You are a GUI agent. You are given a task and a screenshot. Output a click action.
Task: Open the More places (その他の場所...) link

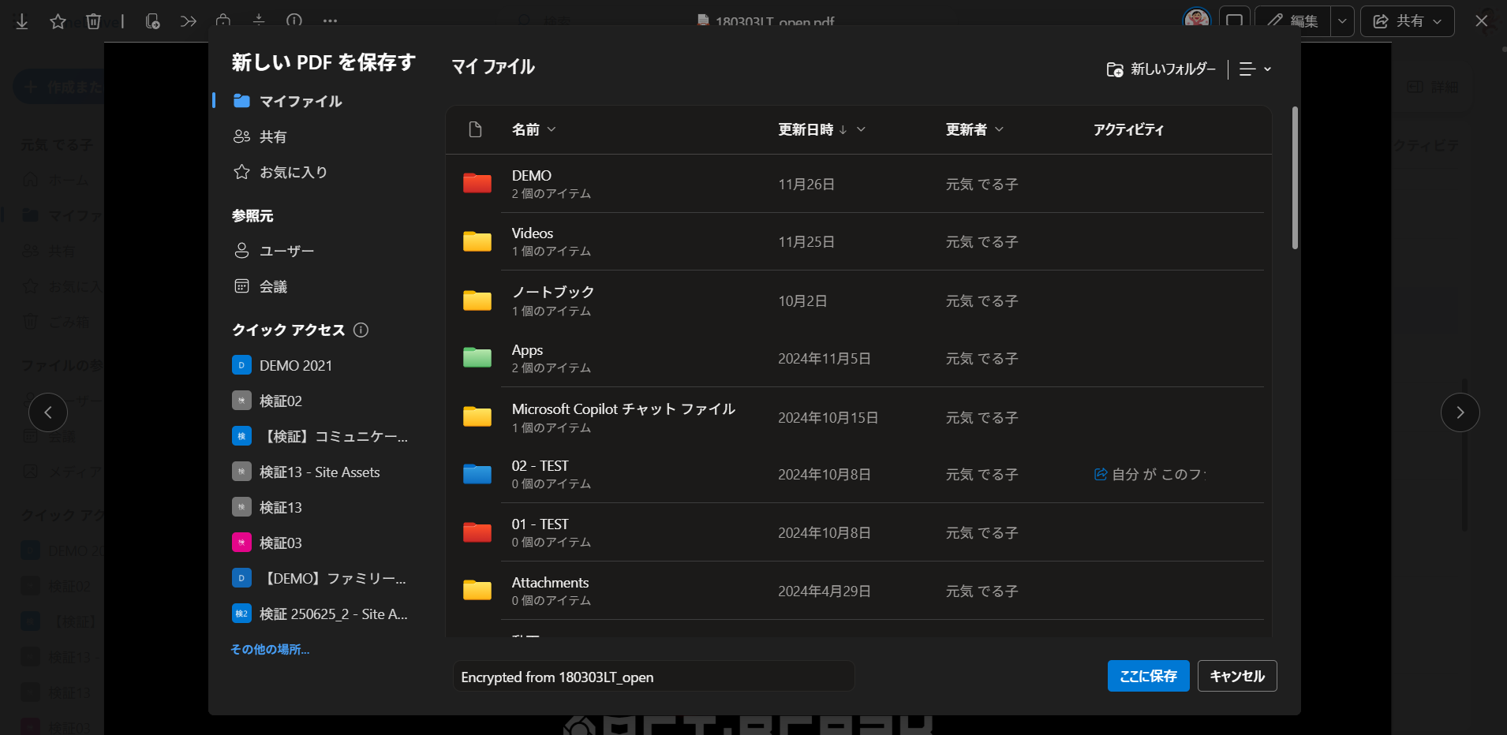pyautogui.click(x=270, y=649)
